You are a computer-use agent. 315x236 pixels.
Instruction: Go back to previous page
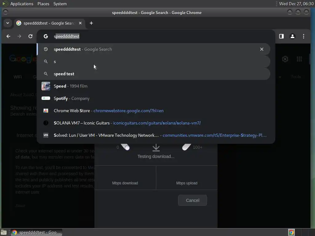(8, 36)
